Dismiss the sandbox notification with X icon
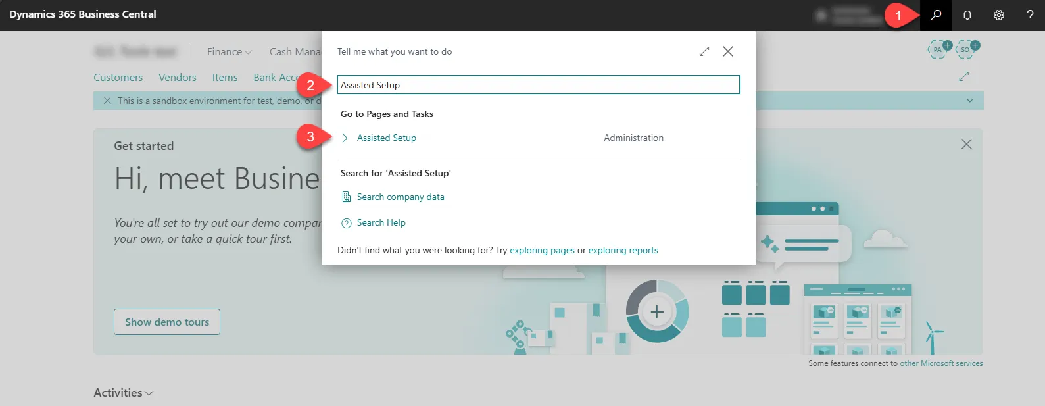The width and height of the screenshot is (1045, 406). [x=107, y=101]
